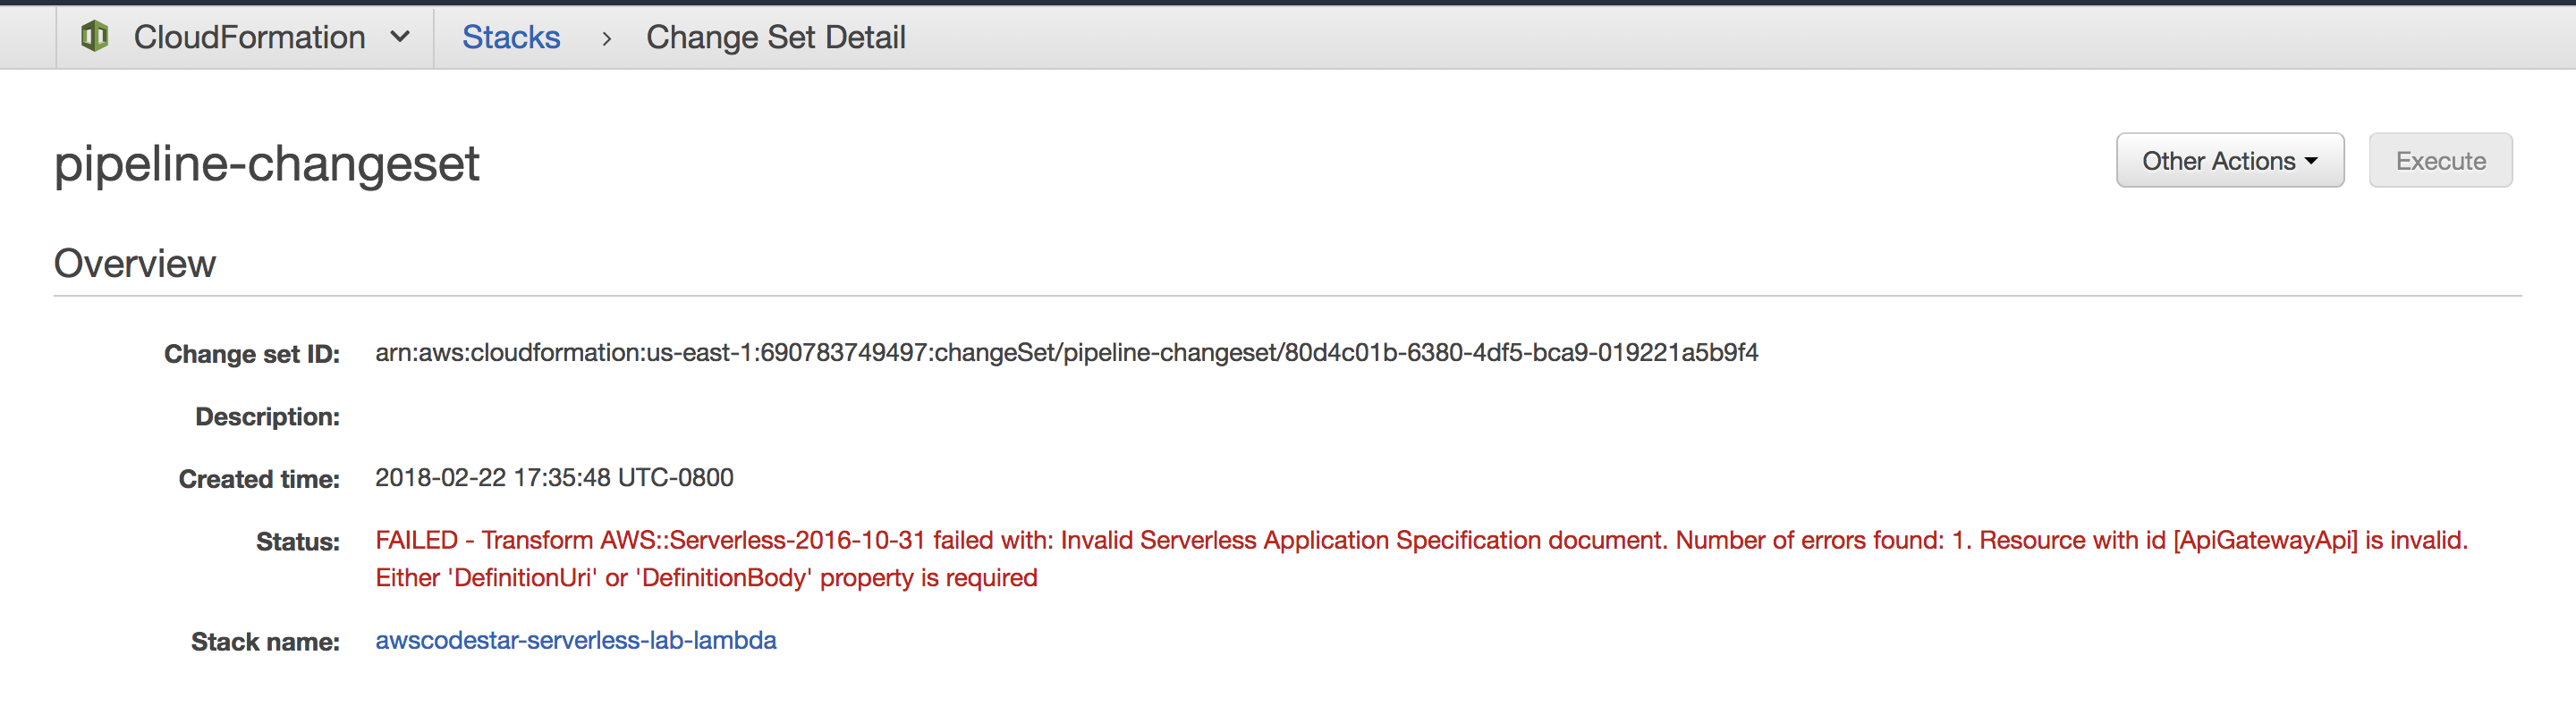Image resolution: width=2576 pixels, height=706 pixels.
Task: Click the chevron separator after Stacks
Action: (x=608, y=37)
